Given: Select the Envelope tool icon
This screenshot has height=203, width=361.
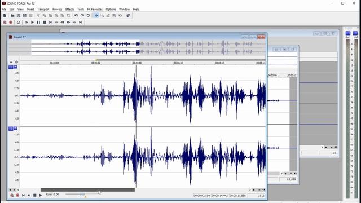Looking at the screenshot, I should [108, 15].
